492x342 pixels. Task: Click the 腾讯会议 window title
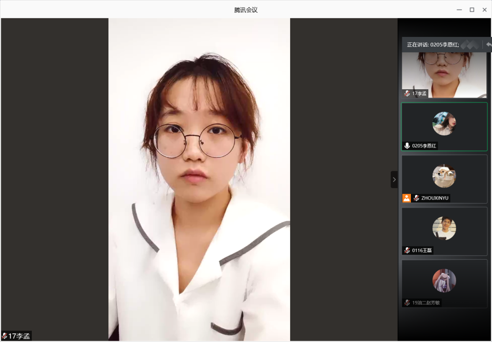point(246,10)
